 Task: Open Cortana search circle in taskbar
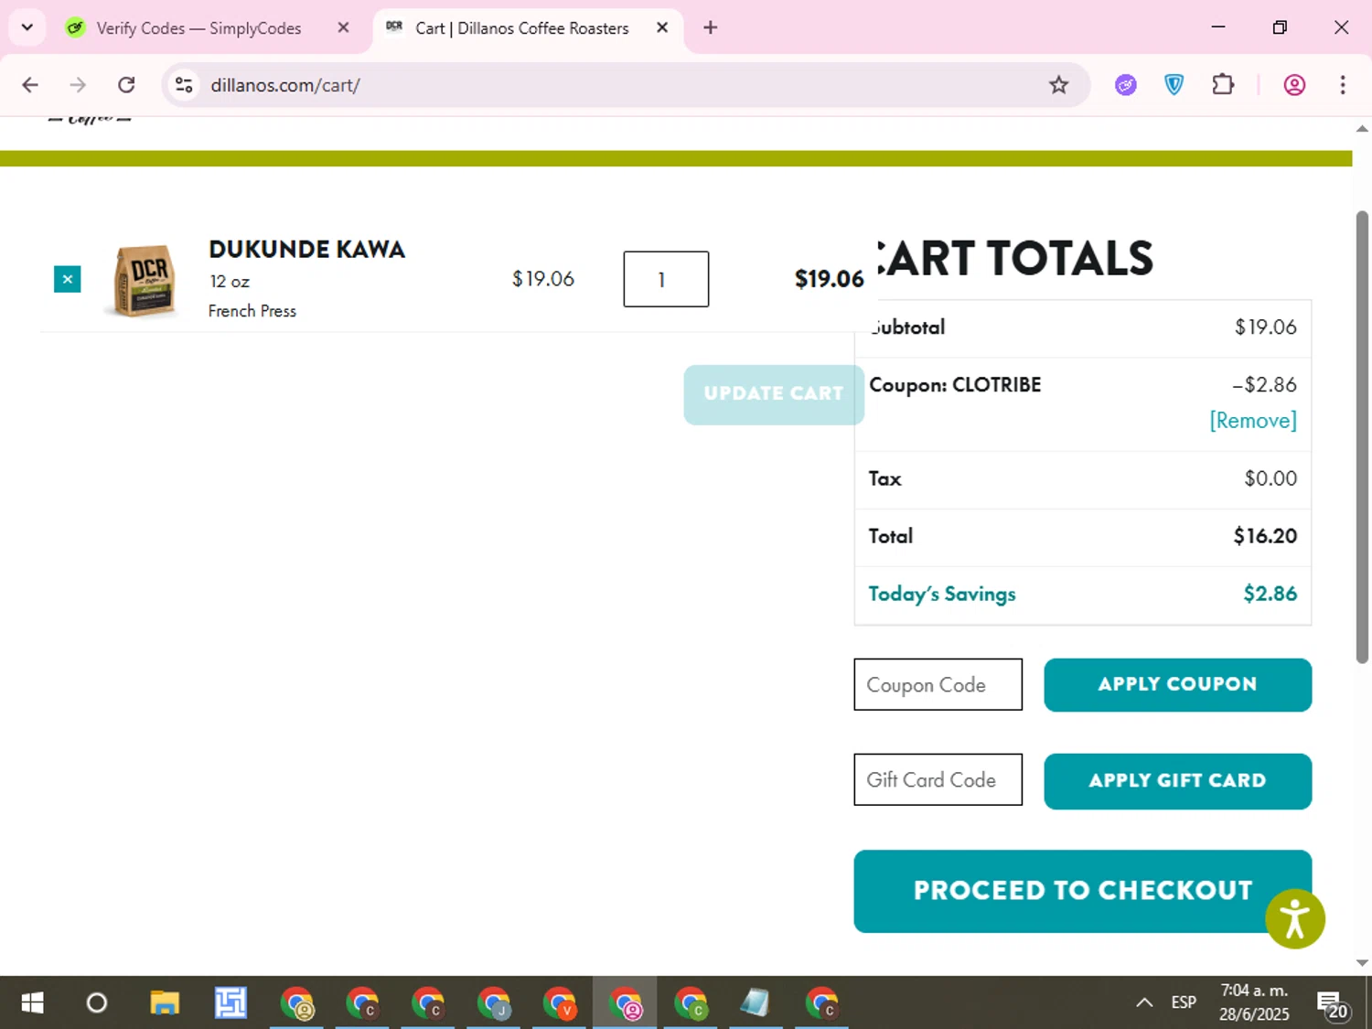click(x=96, y=1003)
